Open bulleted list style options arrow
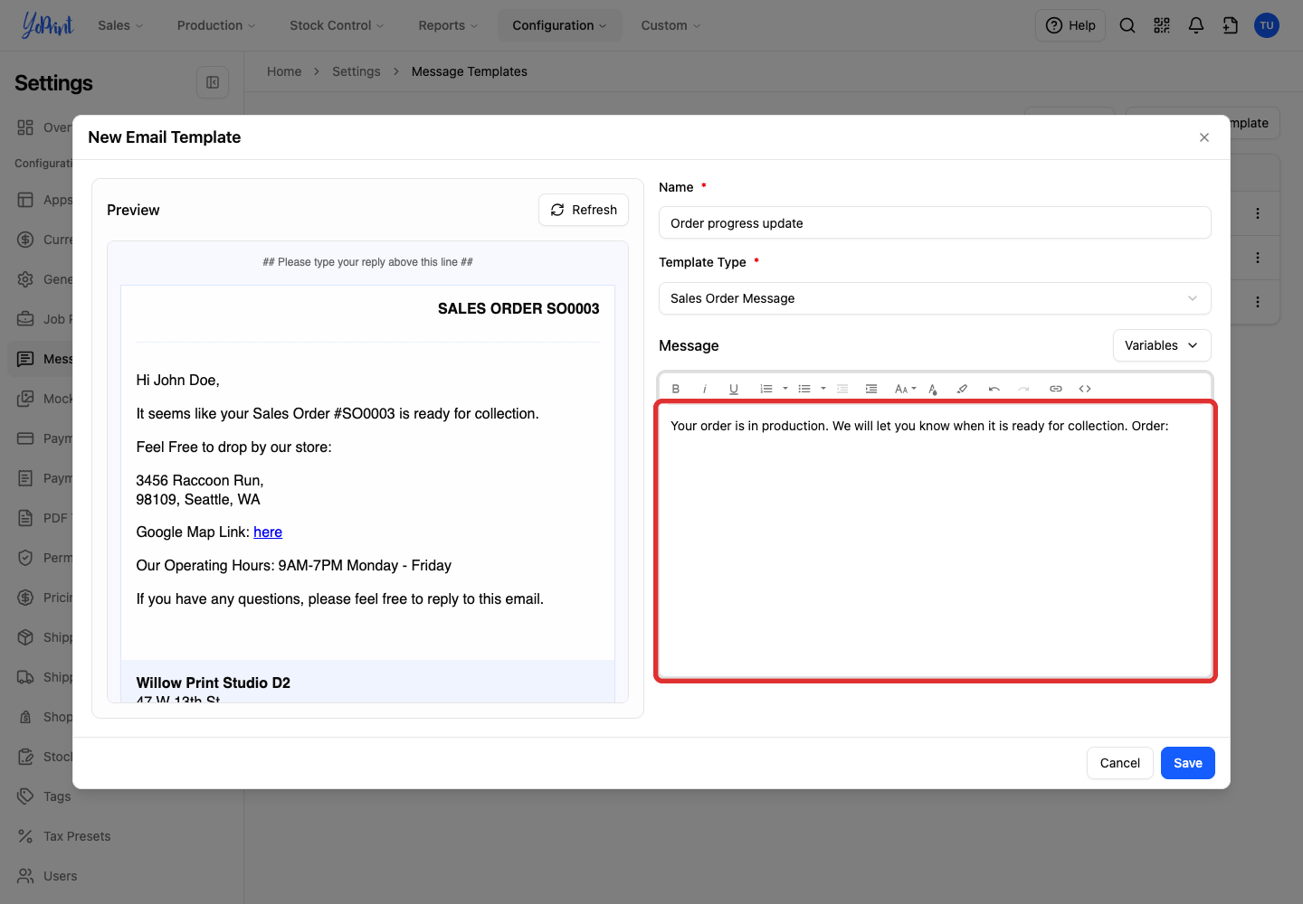 click(823, 389)
